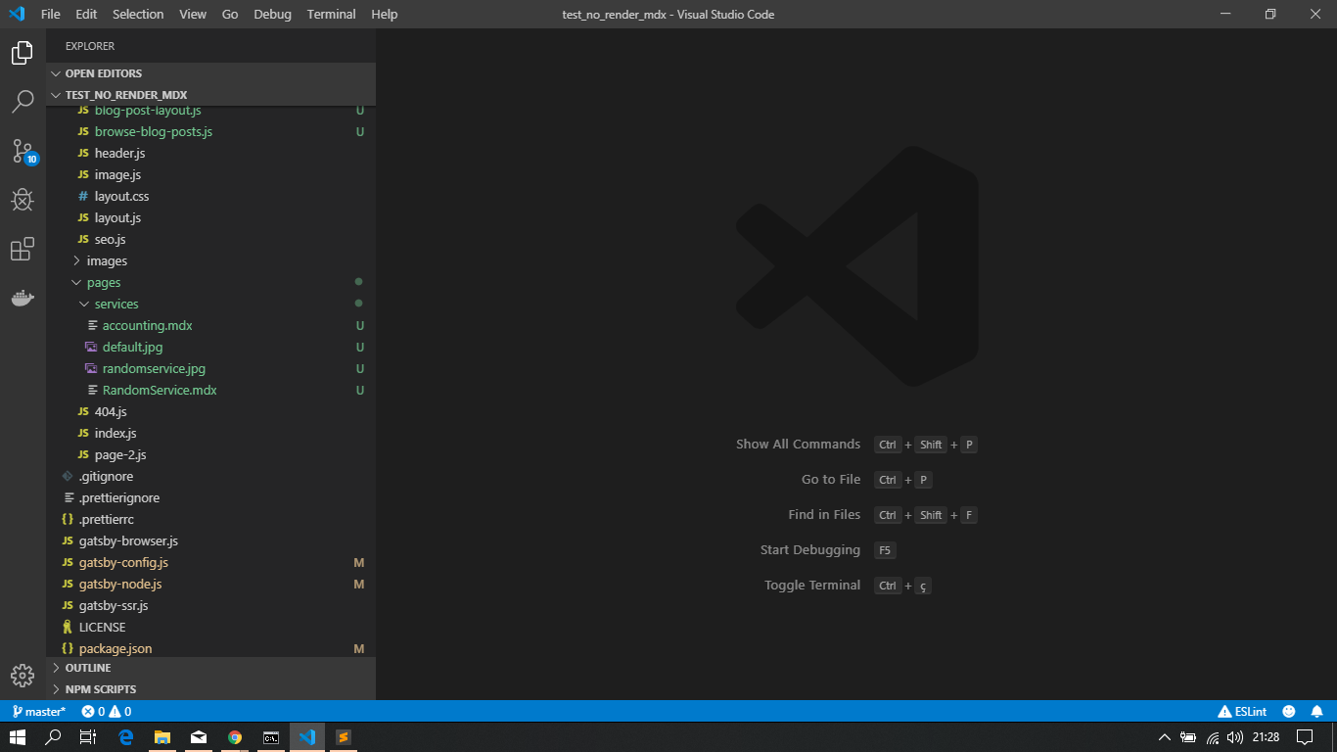This screenshot has width=1337, height=752.
Task: Open the errors and warnings problems indicator
Action: click(x=107, y=712)
